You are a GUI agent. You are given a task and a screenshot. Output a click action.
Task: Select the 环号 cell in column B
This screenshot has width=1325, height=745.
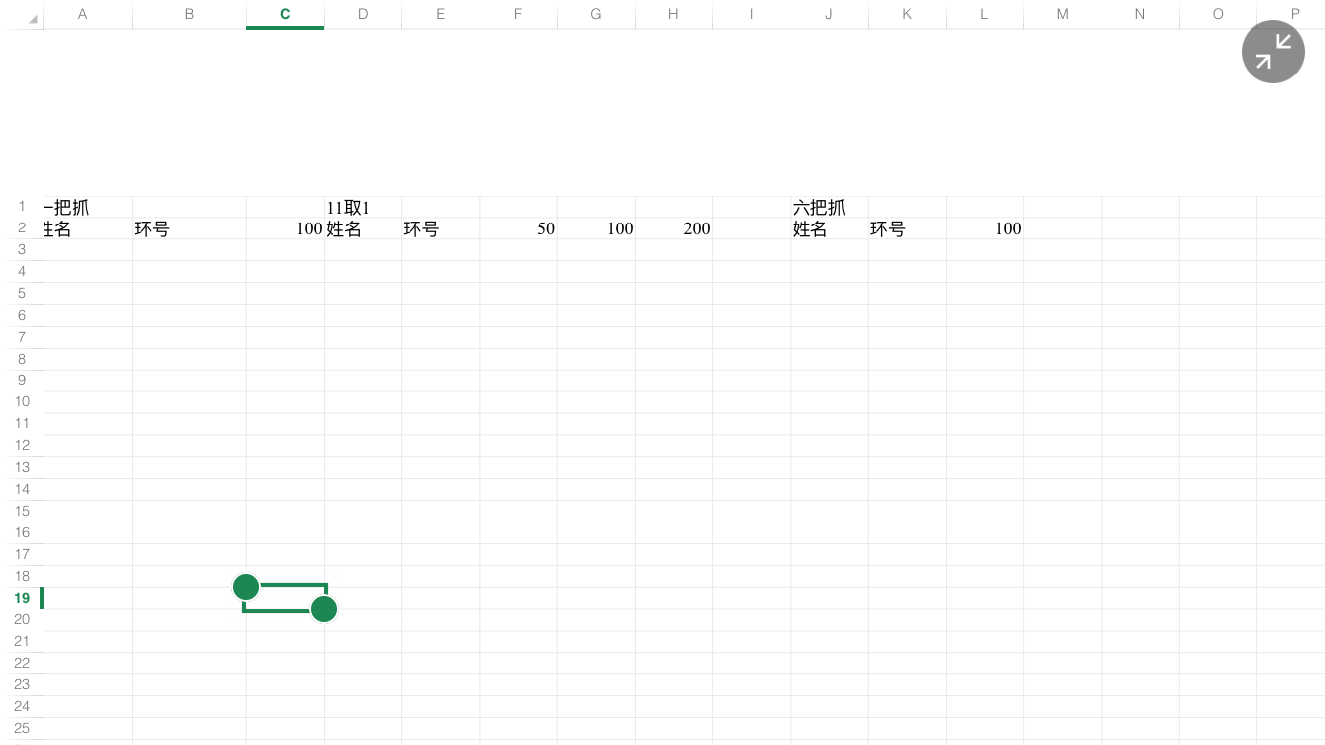coord(189,228)
